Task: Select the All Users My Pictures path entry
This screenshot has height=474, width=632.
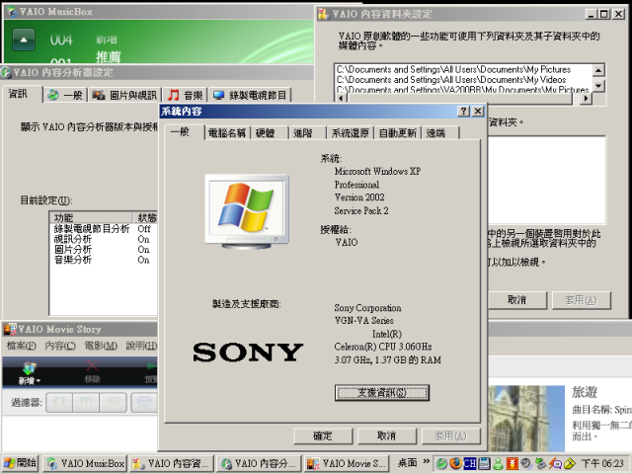Action: click(453, 69)
